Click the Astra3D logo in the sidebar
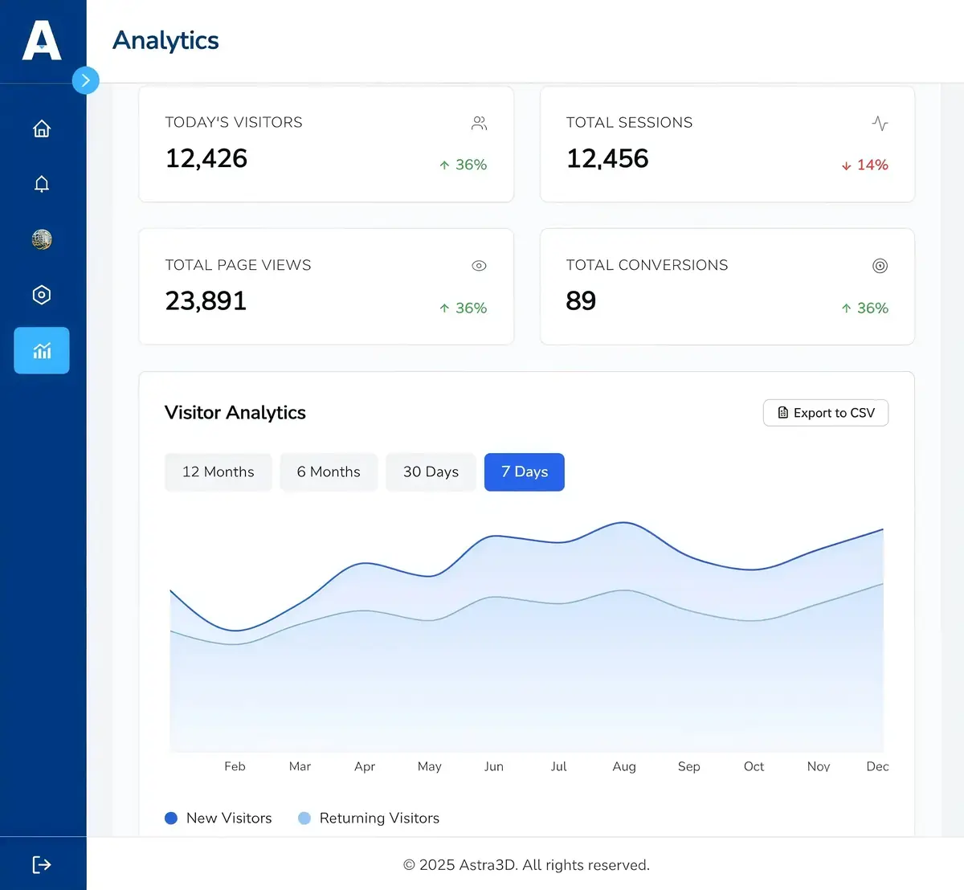Image resolution: width=964 pixels, height=890 pixels. pyautogui.click(x=42, y=40)
